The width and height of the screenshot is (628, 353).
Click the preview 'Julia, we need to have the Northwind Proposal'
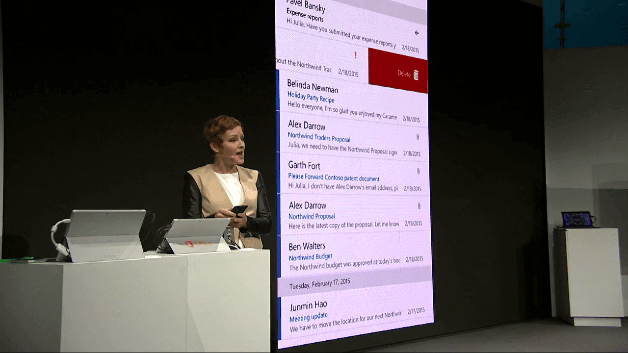tap(342, 149)
